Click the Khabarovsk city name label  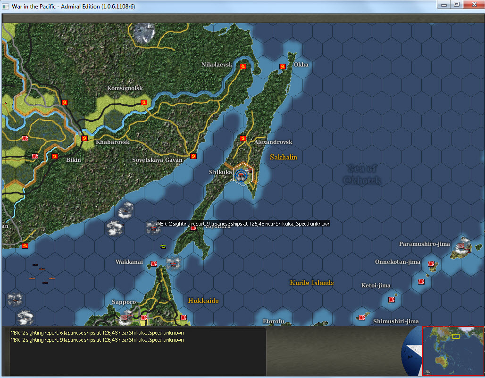[113, 142]
